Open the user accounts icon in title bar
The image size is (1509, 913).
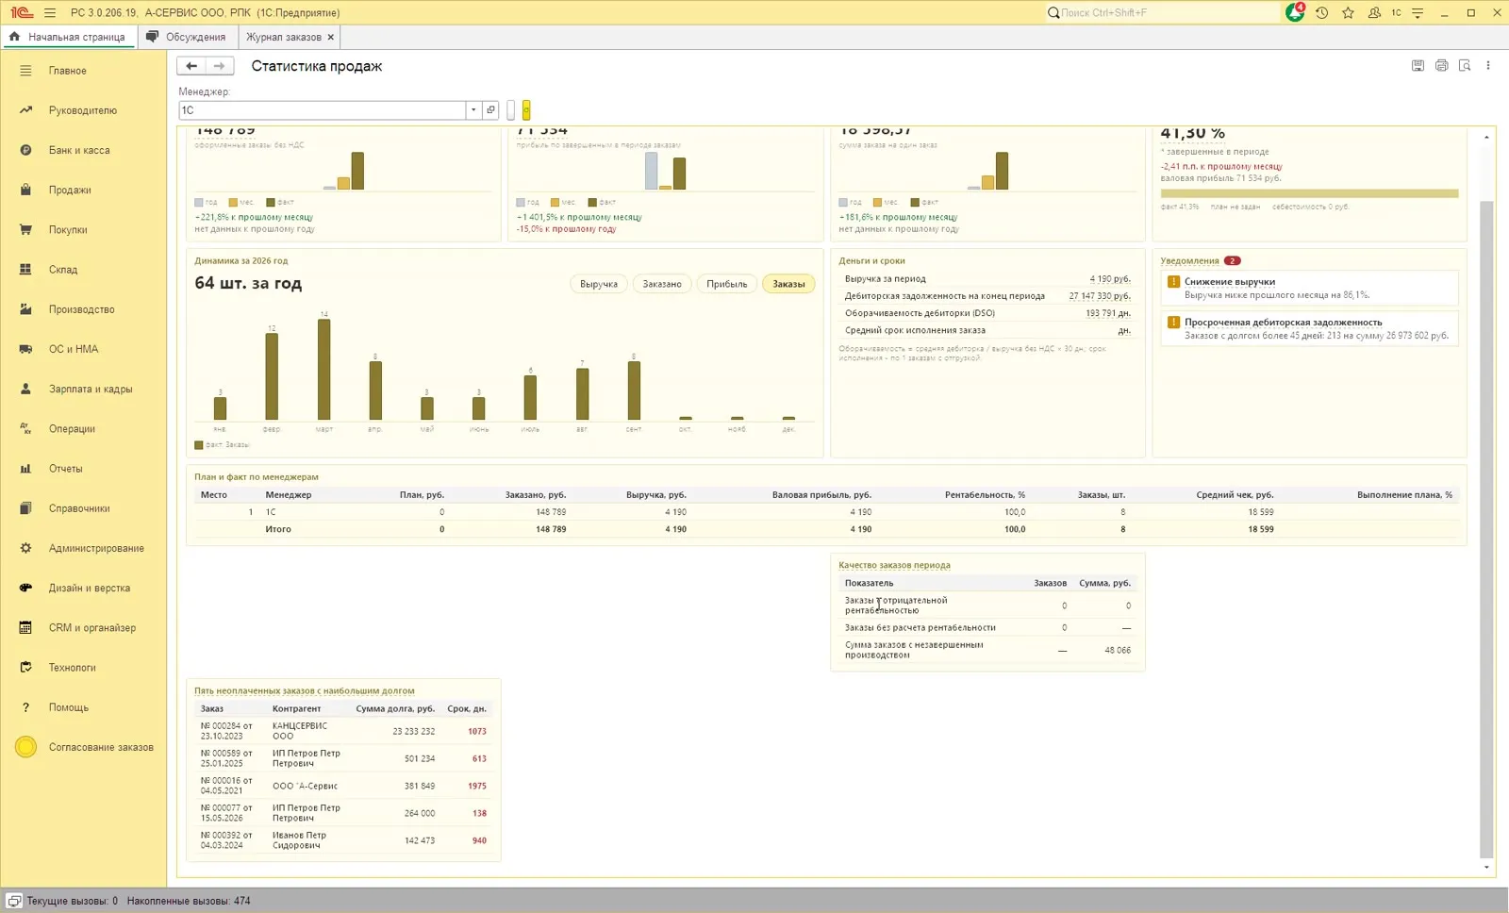tap(1374, 12)
